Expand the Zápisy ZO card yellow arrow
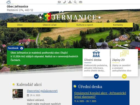Viewport: 140px width, 105px height. (124, 76)
